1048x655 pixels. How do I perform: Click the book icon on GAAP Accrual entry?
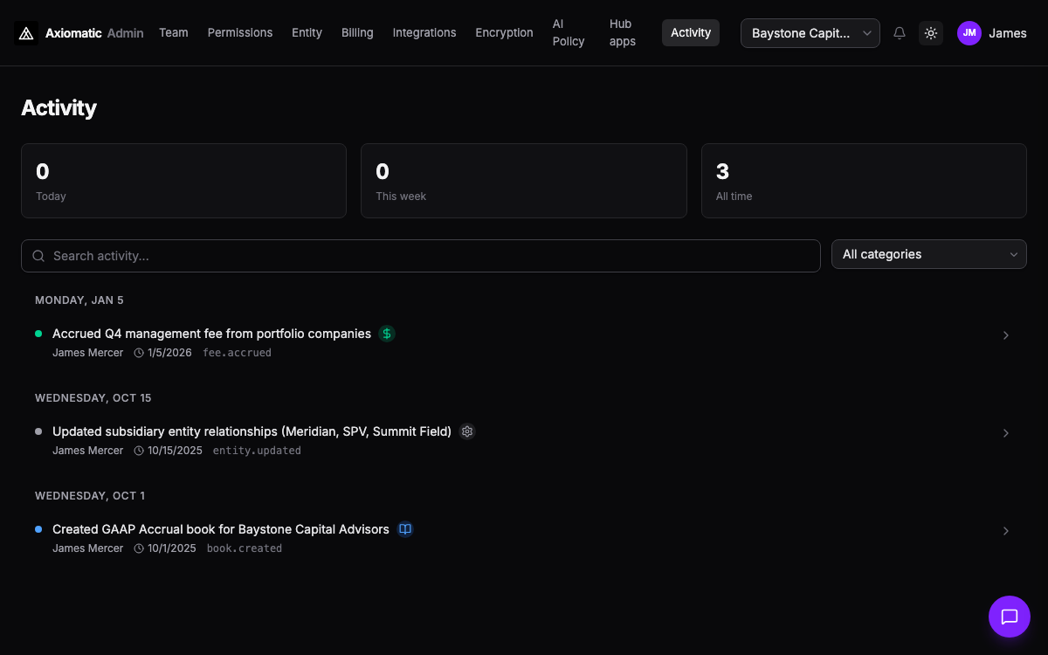coord(405,529)
